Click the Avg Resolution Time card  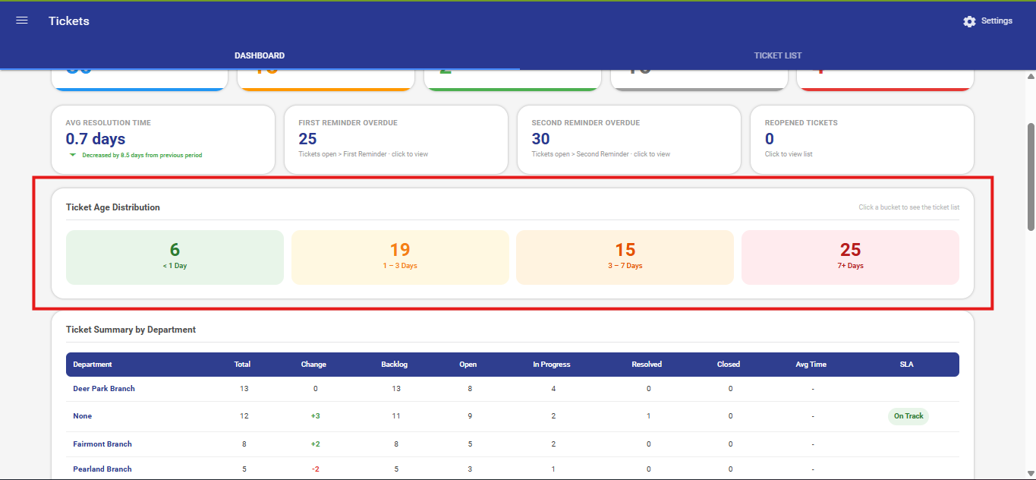pyautogui.click(x=162, y=140)
